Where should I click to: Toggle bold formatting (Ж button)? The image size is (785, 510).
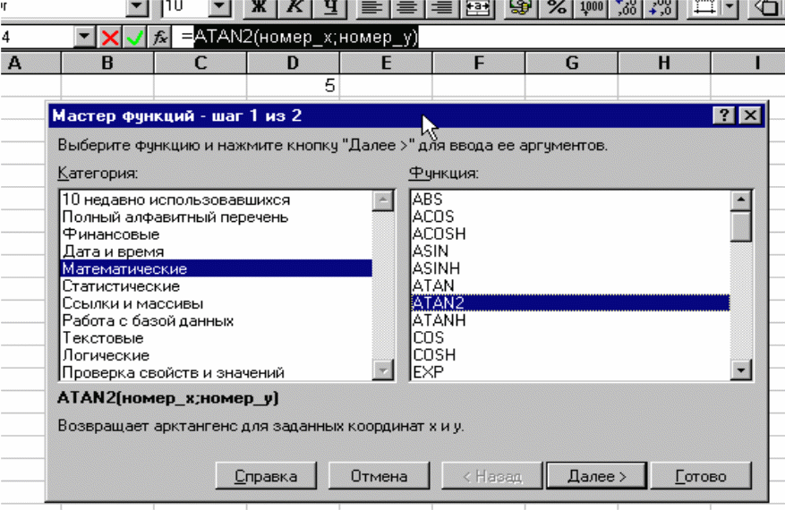pos(260,9)
